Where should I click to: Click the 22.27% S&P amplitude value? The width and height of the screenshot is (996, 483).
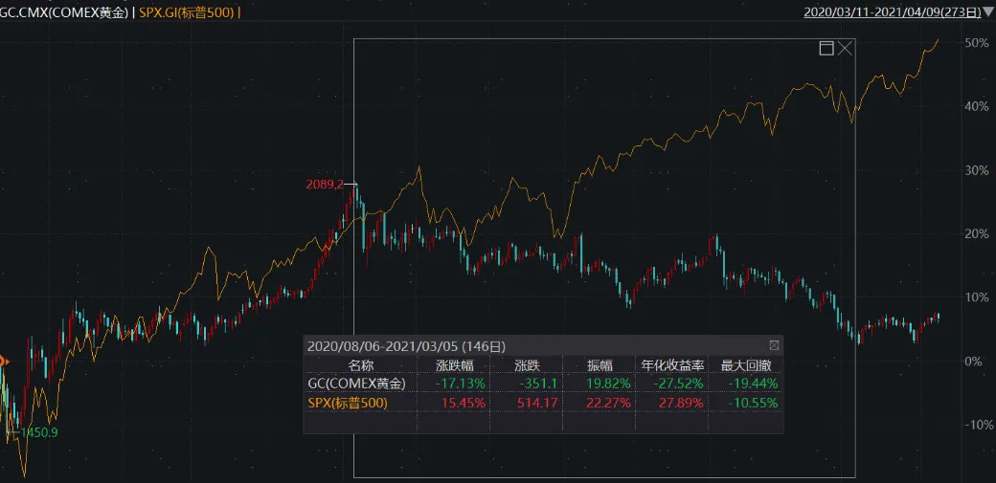[x=608, y=403]
